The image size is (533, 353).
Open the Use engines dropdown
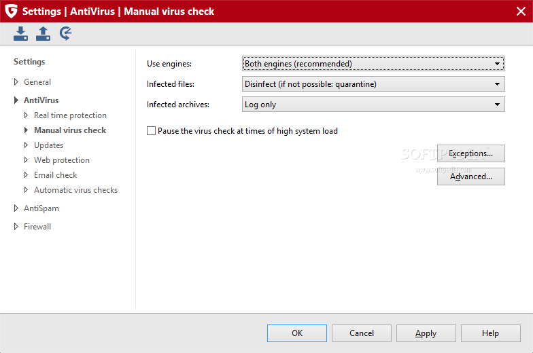(x=373, y=64)
